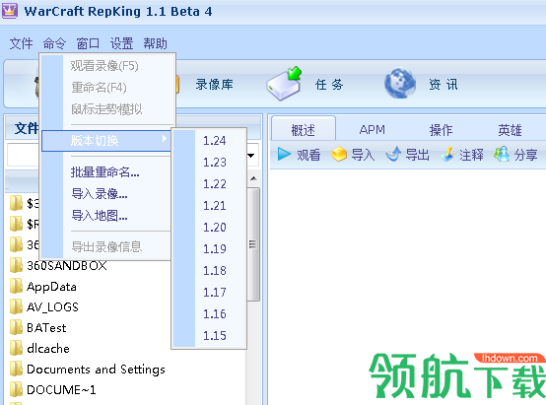Select version 1.18

tap(215, 271)
